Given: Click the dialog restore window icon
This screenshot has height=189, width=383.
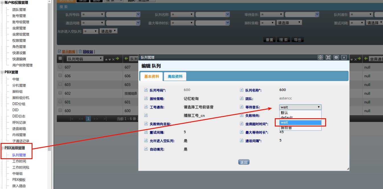Looking at the screenshot, I should pos(336,57).
